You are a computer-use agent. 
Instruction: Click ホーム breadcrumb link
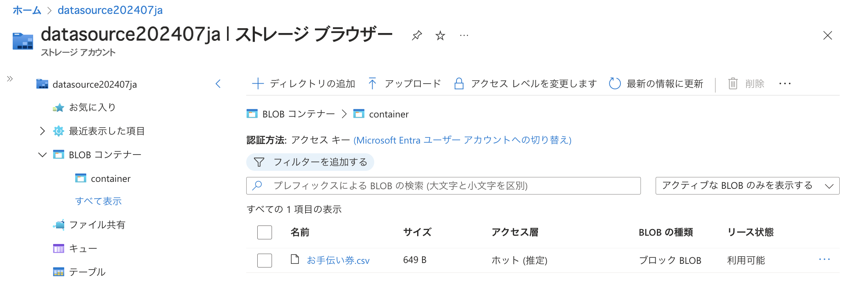pos(27,10)
